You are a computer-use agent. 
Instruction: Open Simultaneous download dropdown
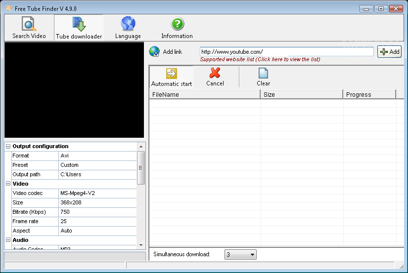click(240, 254)
